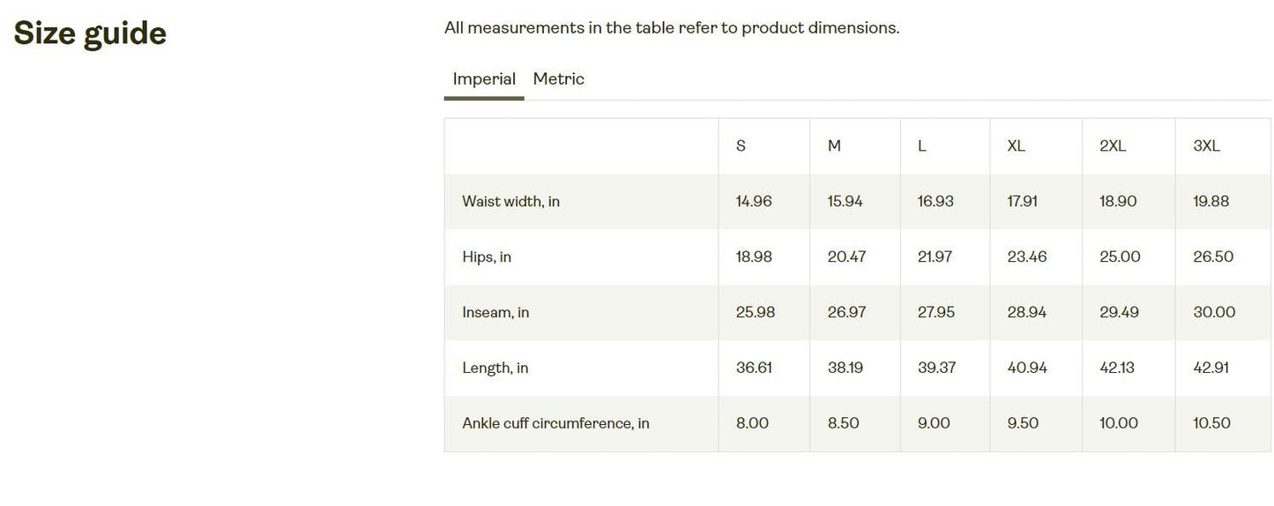The width and height of the screenshot is (1274, 506).
Task: Click the Hips row label
Action: point(487,257)
